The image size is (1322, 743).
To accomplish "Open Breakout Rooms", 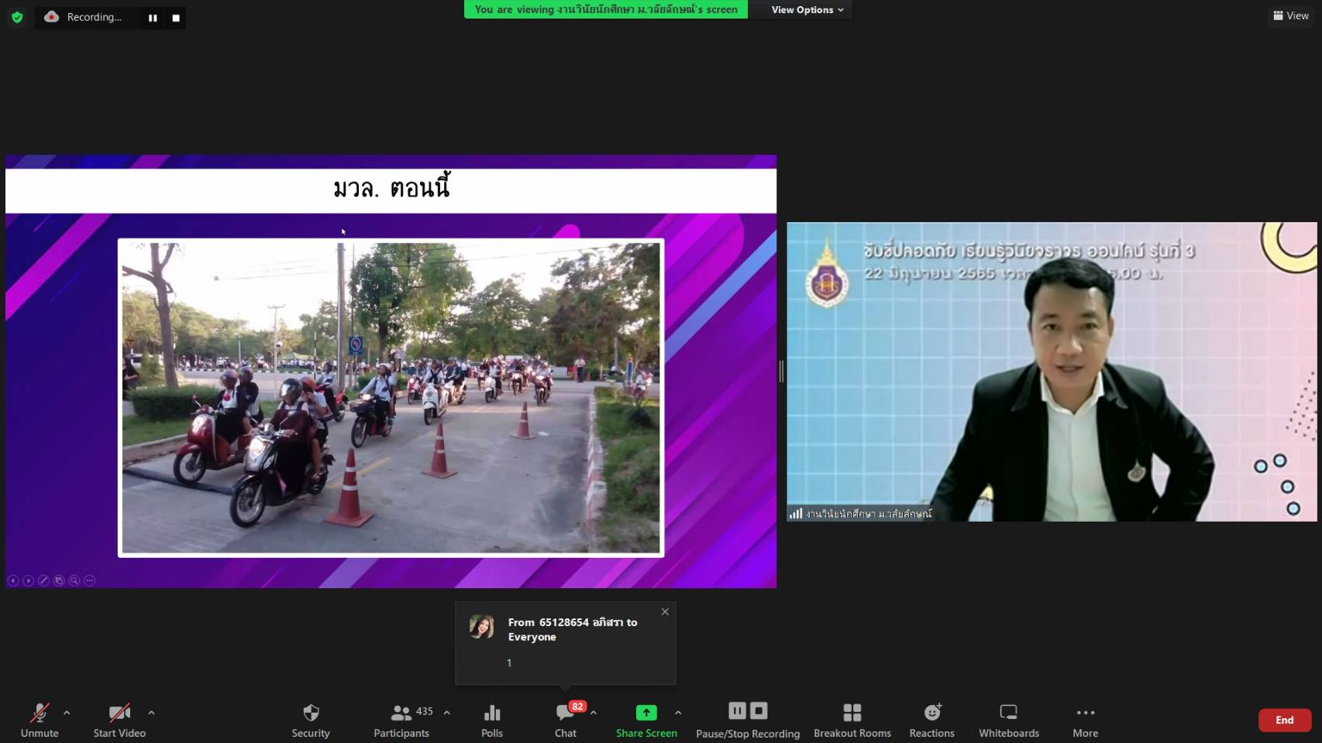I will click(x=852, y=720).
